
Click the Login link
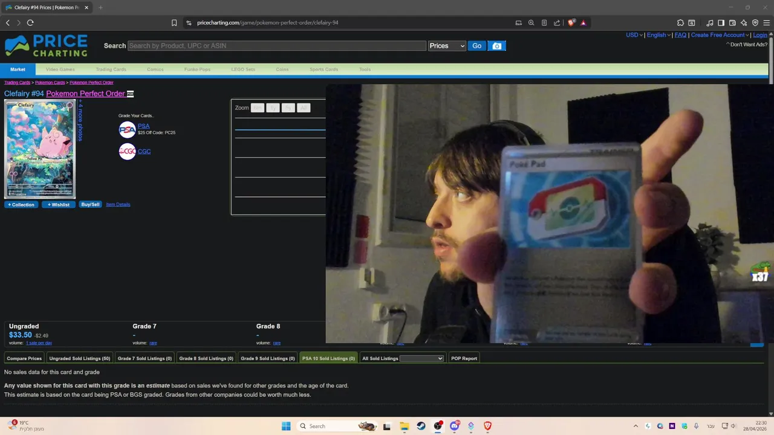pyautogui.click(x=760, y=35)
